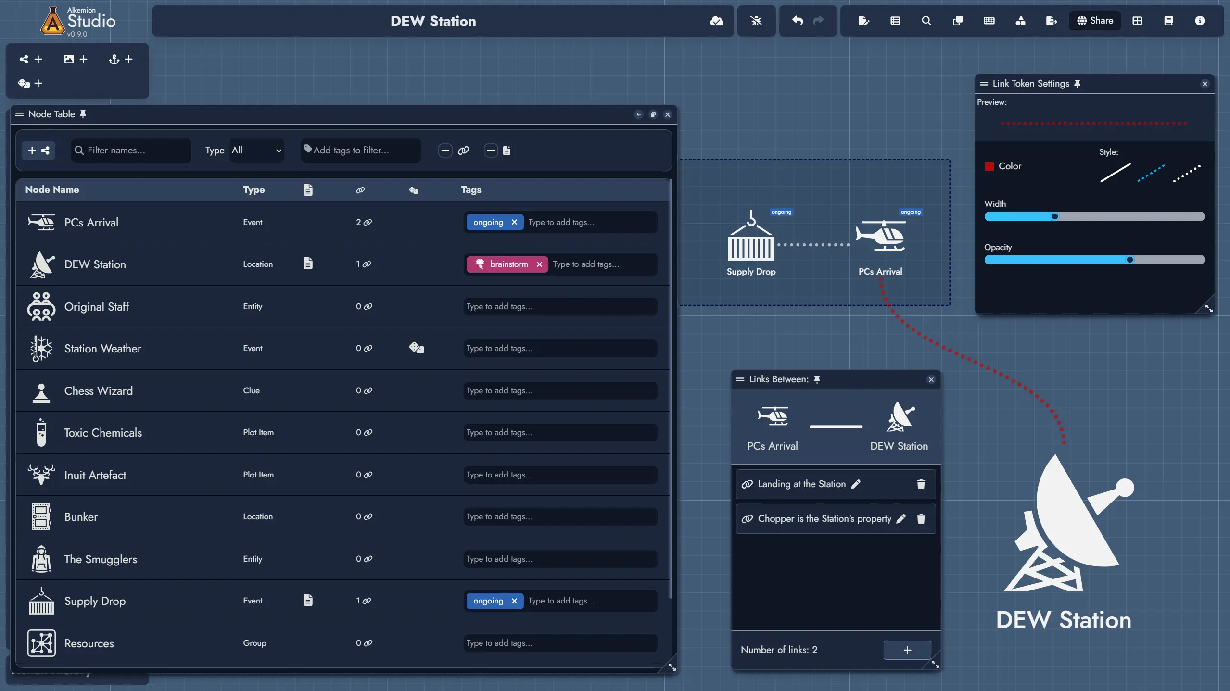Viewport: 1230px width, 691px height.
Task: Toggle the ongoing tag on Supply Drop node
Action: point(514,602)
